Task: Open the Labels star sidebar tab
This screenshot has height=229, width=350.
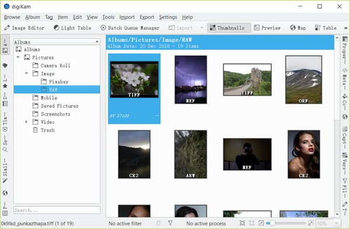Action: click(x=5, y=82)
